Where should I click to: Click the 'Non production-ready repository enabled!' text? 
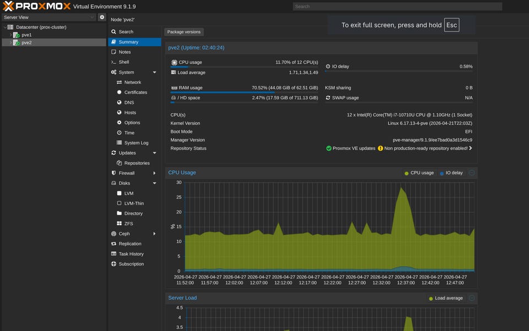(x=426, y=148)
